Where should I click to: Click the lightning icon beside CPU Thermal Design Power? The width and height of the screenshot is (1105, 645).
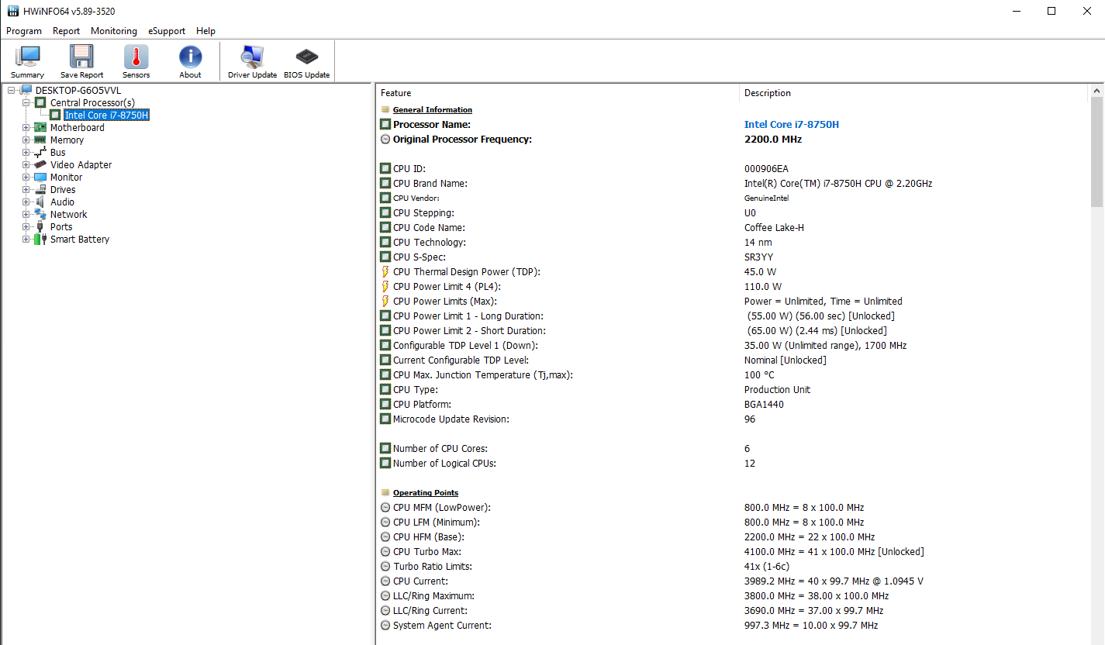385,272
